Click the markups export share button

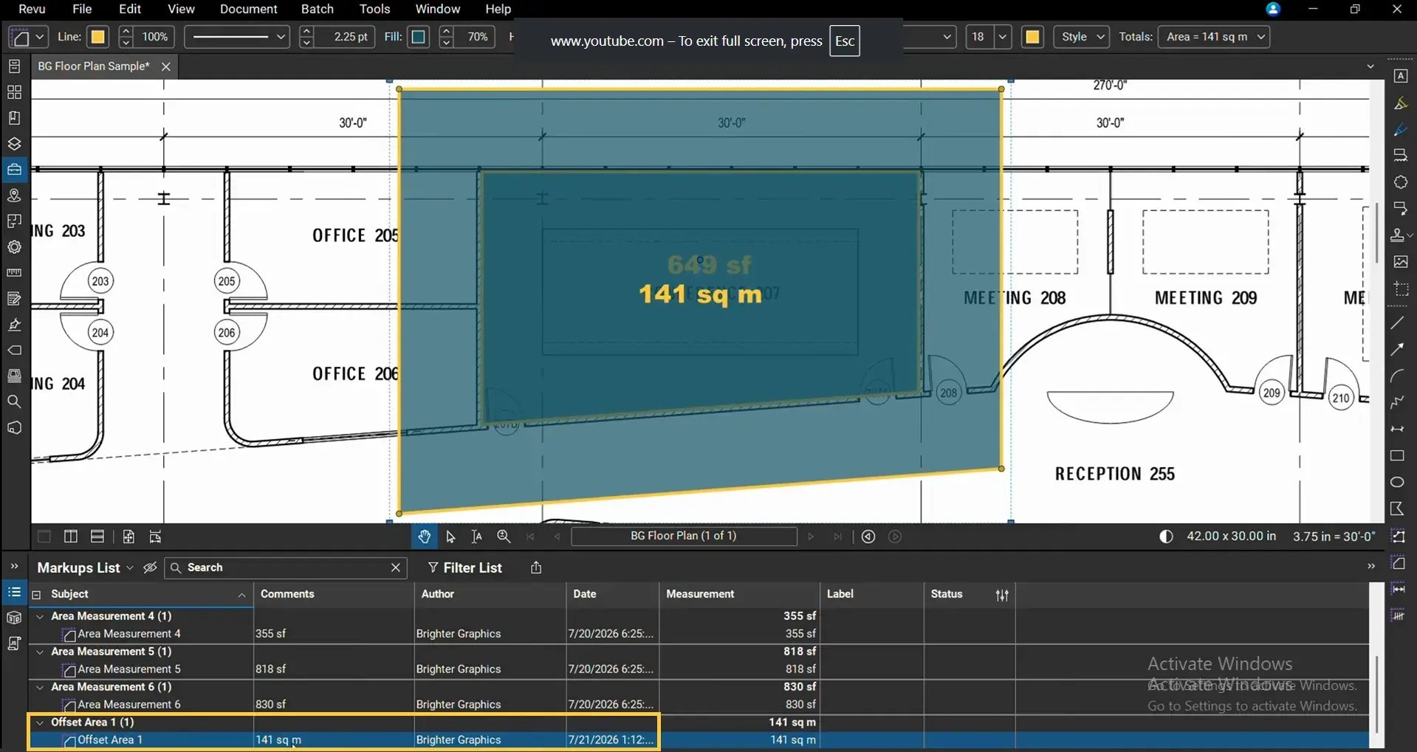coord(536,568)
